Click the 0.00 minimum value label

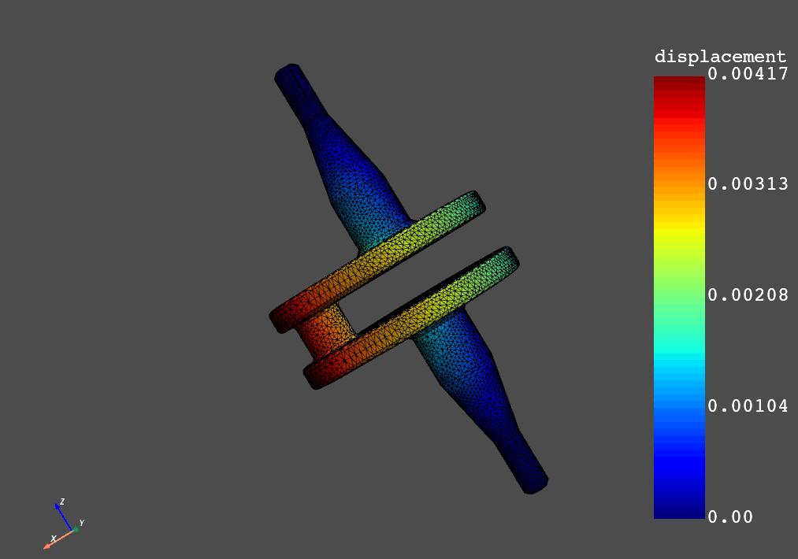(729, 516)
